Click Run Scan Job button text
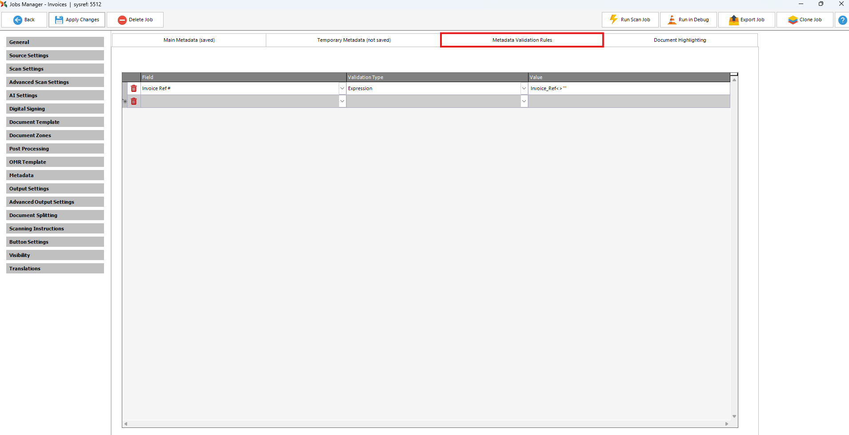 pos(635,20)
